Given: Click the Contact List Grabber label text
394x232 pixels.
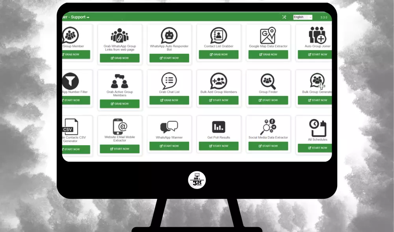Looking at the screenshot, I should [x=219, y=46].
